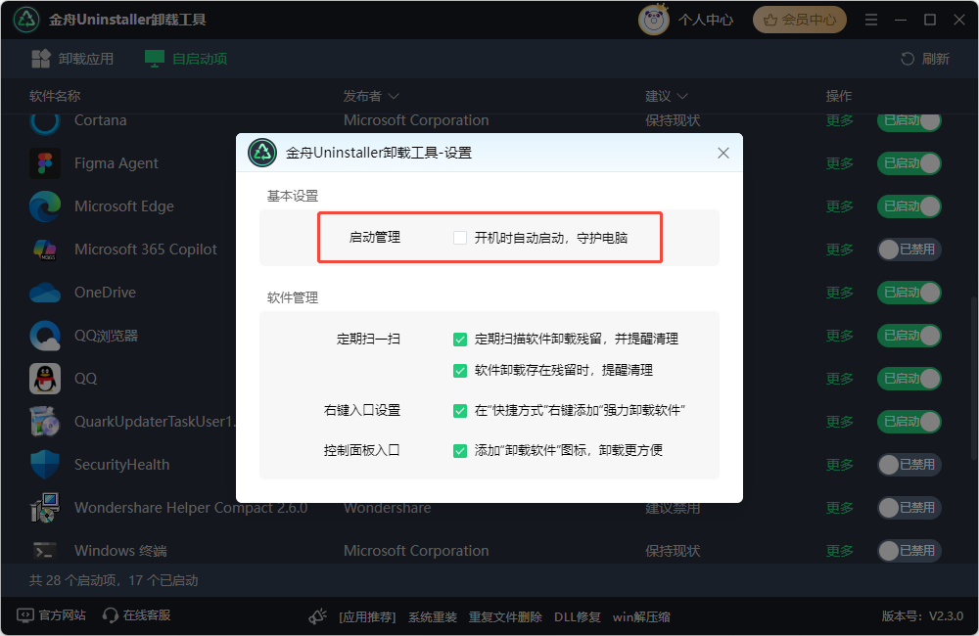Toggle Microsoft Edge startup switch

point(909,206)
